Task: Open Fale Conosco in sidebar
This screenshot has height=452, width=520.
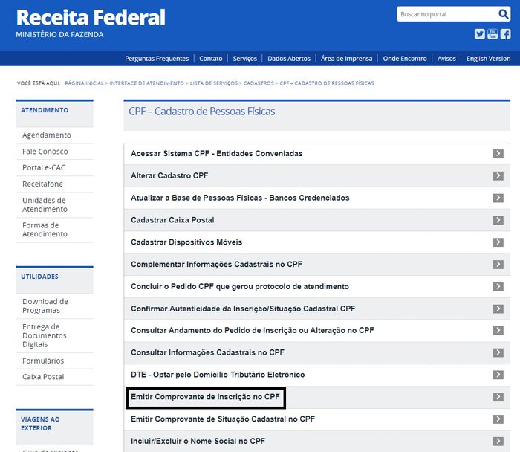Action: [45, 152]
